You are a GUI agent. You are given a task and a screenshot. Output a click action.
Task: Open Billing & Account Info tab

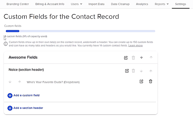50,4
